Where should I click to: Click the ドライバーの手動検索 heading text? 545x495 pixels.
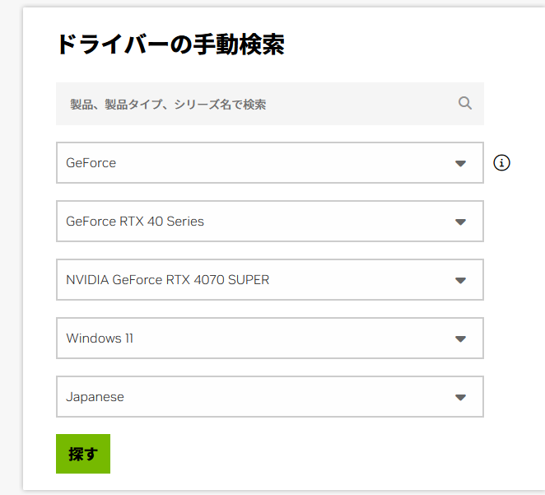(x=170, y=44)
